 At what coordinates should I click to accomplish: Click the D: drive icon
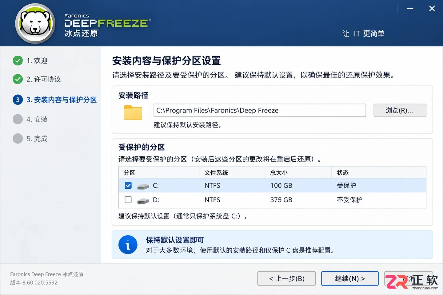(x=143, y=201)
